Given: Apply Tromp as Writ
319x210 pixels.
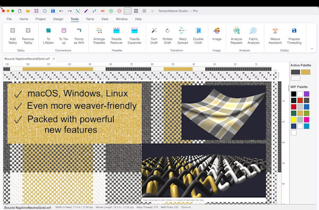Looking at the screenshot, I should click(79, 36).
